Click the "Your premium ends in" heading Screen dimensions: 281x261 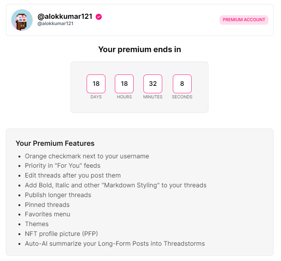[x=140, y=49]
